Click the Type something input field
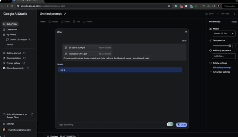Image resolution: width=238 pixels, height=137 pixels. 112,125
